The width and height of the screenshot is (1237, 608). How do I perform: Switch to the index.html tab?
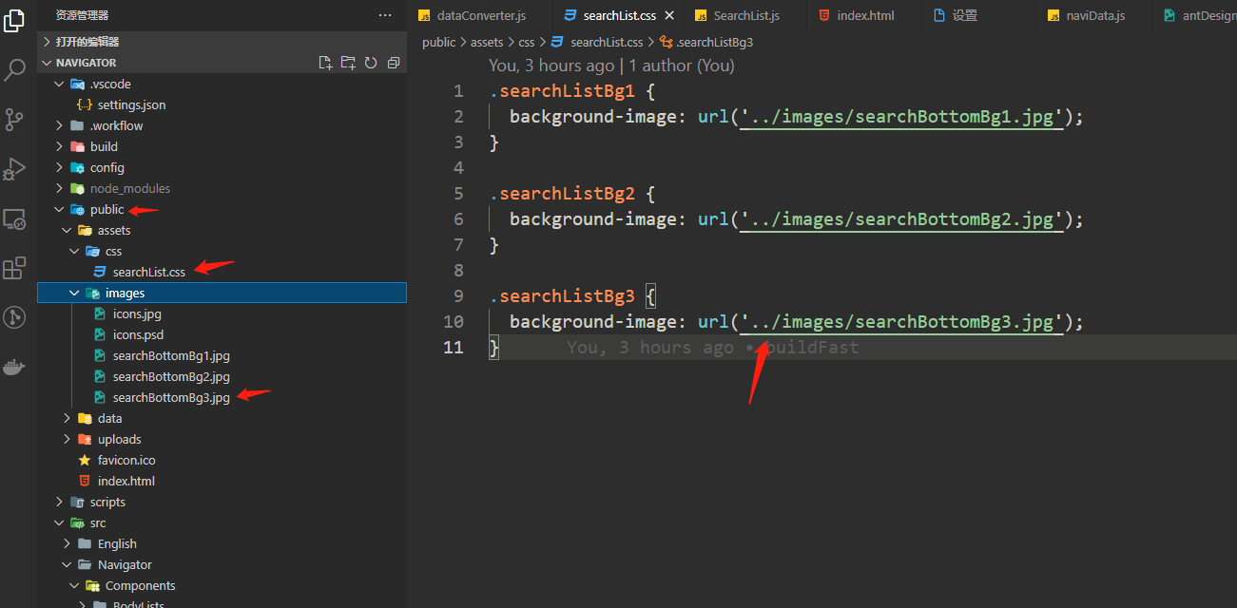click(x=865, y=16)
